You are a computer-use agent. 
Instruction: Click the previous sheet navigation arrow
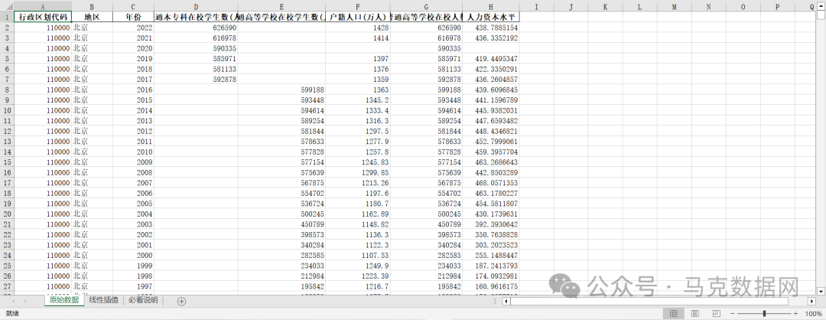point(11,301)
